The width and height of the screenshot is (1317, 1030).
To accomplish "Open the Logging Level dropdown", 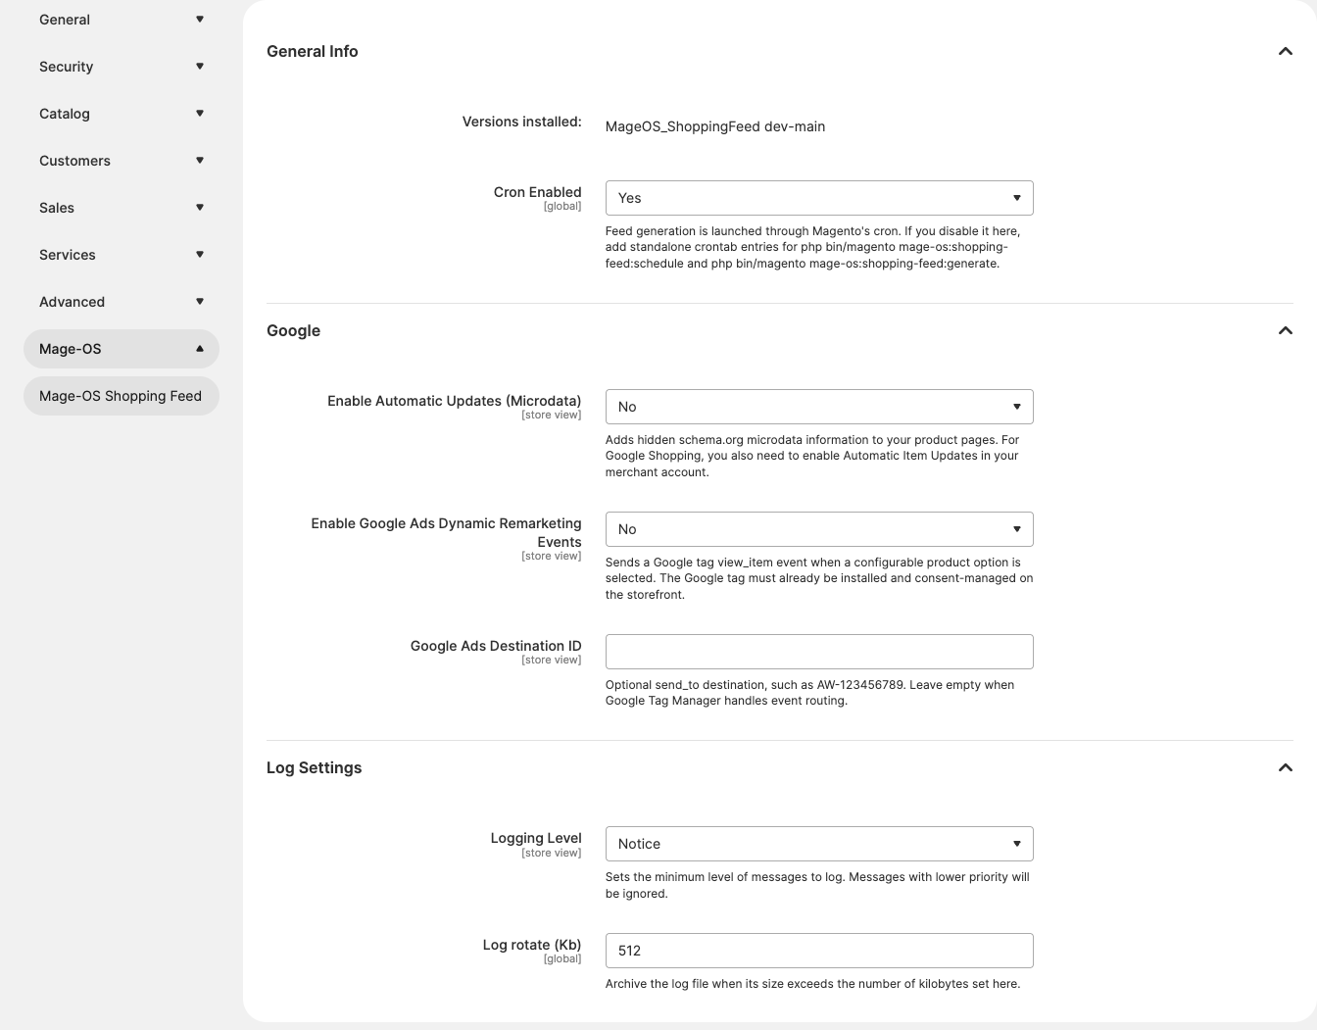I will (819, 844).
